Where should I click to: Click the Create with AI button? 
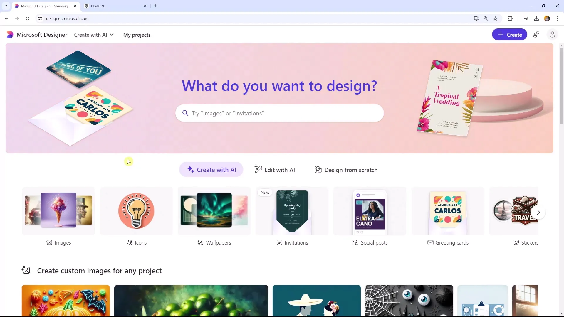[211, 170]
